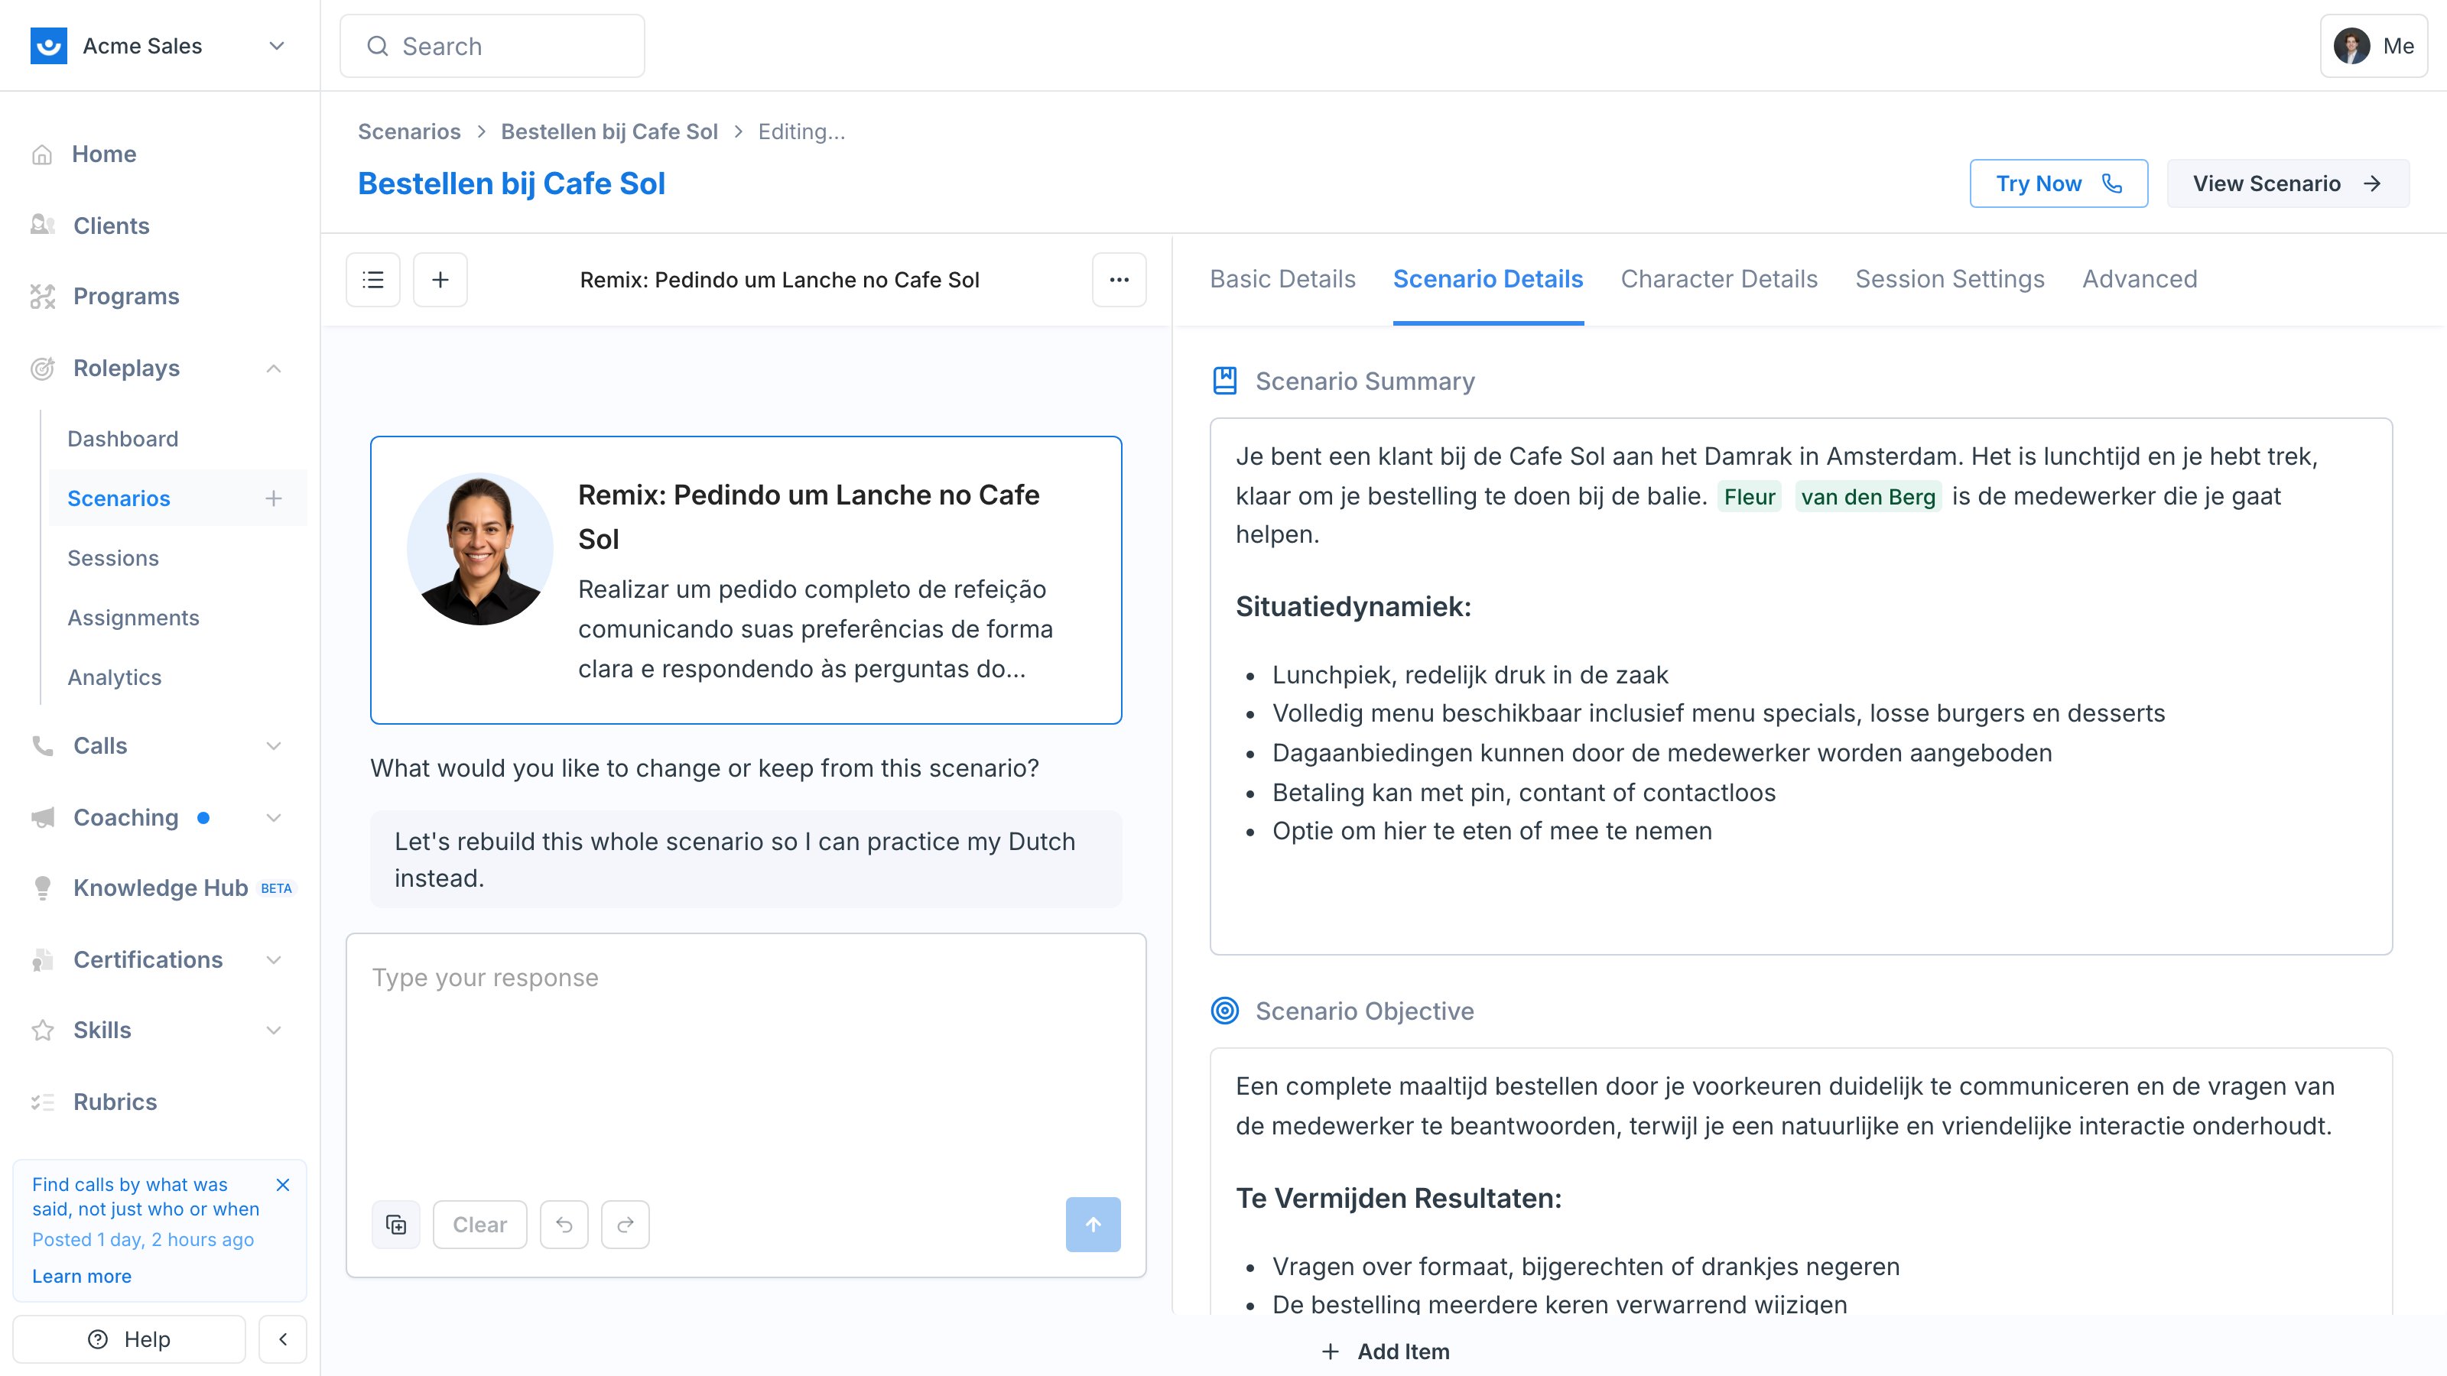This screenshot has width=2447, height=1376.
Task: Click the Clear button
Action: pyautogui.click(x=479, y=1224)
